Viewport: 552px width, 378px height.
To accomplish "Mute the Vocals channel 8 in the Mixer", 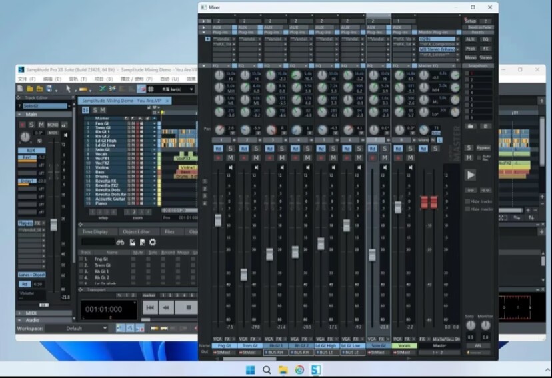I will point(411,158).
